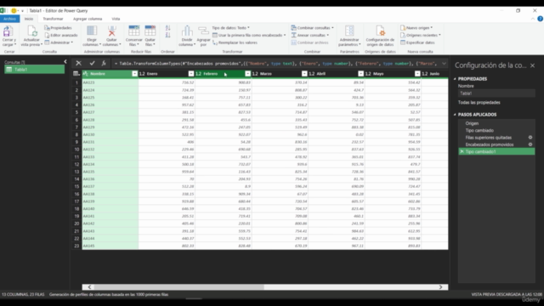Open filter dropdown on Marzo column
The image size is (544, 306).
[x=304, y=74]
